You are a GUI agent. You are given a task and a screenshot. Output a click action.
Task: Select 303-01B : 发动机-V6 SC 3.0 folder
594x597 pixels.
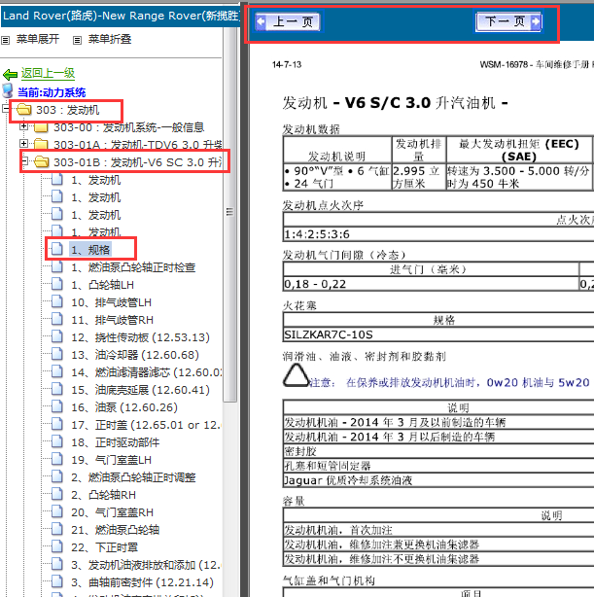[x=138, y=162]
